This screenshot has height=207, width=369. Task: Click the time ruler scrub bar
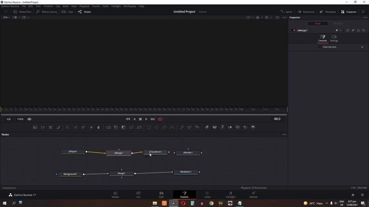click(144, 109)
